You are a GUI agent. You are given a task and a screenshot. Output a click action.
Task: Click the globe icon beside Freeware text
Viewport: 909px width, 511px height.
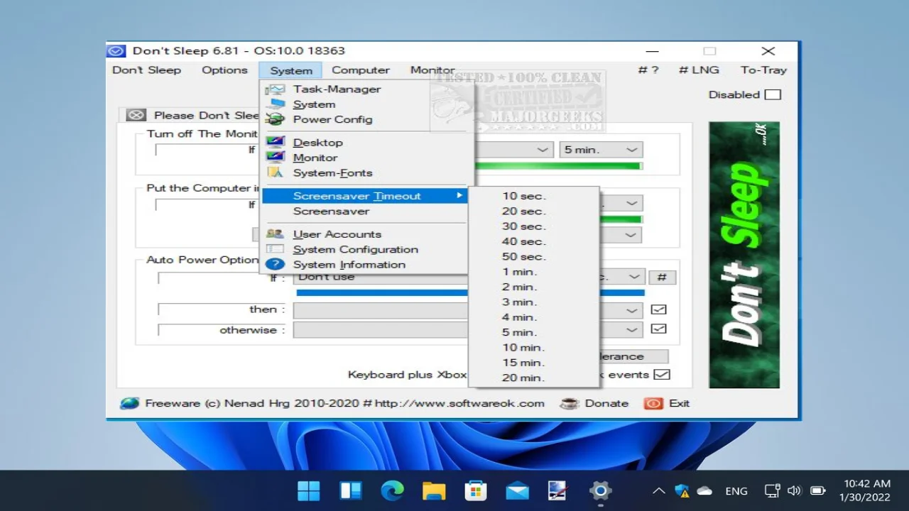[x=129, y=403]
